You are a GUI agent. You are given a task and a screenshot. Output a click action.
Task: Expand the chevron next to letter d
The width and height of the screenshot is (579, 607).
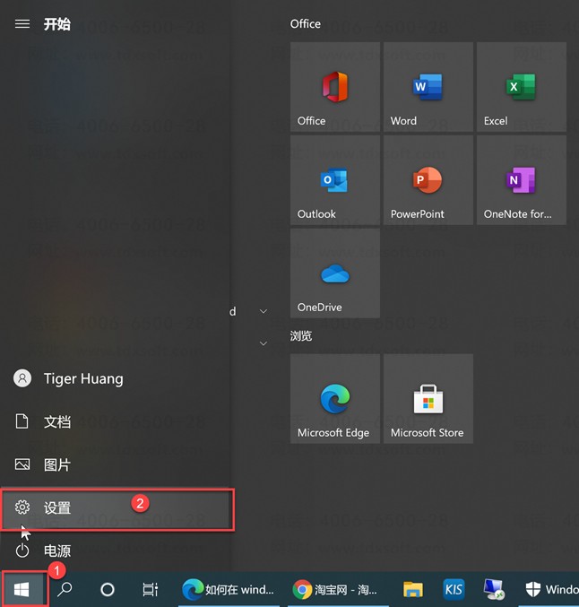coord(264,311)
